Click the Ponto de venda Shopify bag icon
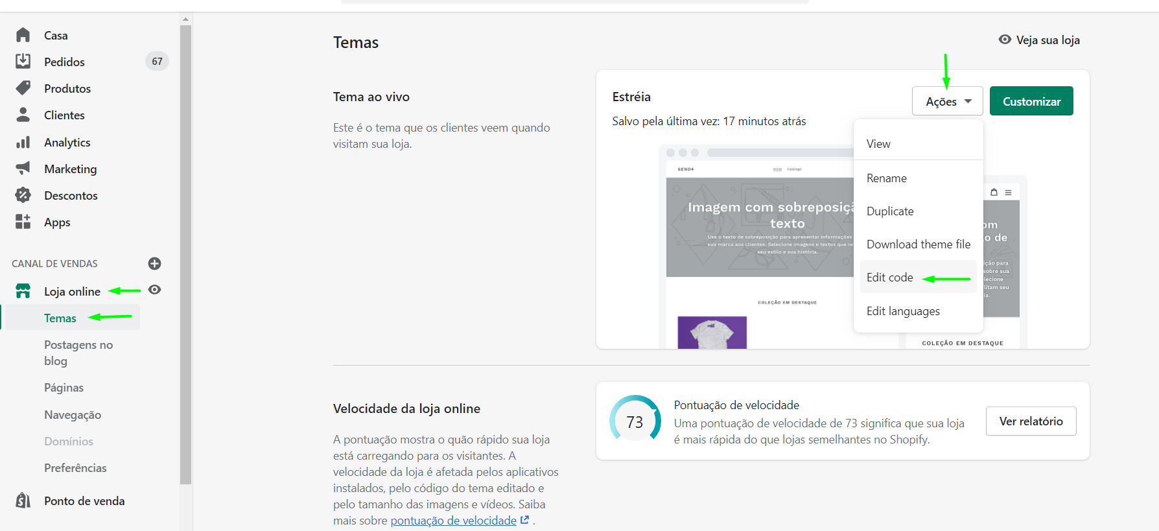The width and height of the screenshot is (1159, 531). pyautogui.click(x=23, y=501)
